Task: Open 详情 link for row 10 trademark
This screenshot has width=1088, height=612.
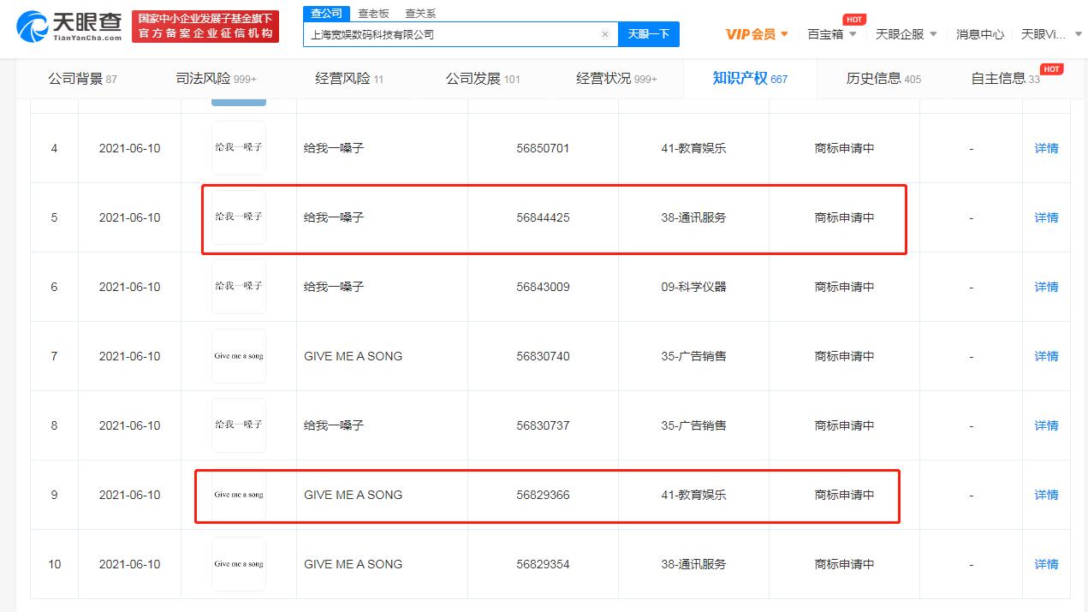Action: pyautogui.click(x=1046, y=564)
